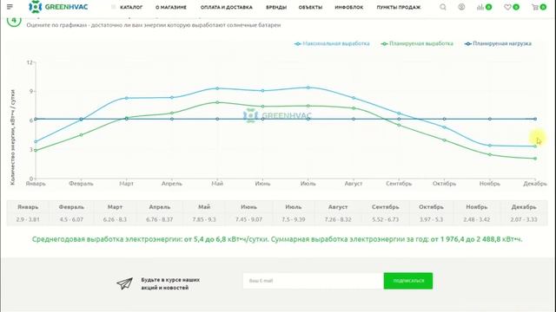Toggle Максимальная выработка legend series

[332, 43]
